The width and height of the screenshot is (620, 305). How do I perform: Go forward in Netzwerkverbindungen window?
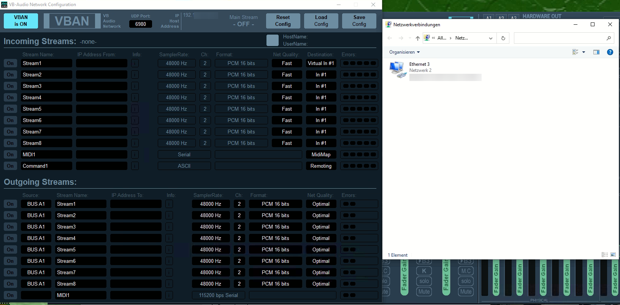click(x=401, y=38)
